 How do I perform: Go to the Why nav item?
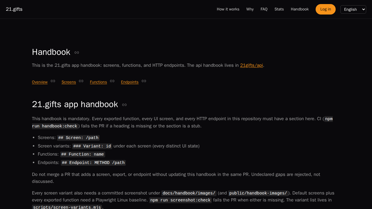coord(250,9)
